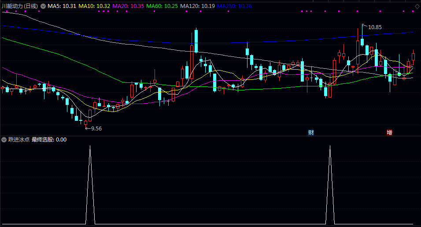The image size is (421, 227).
Task: Click the 财 financial report marker
Action: (311, 132)
